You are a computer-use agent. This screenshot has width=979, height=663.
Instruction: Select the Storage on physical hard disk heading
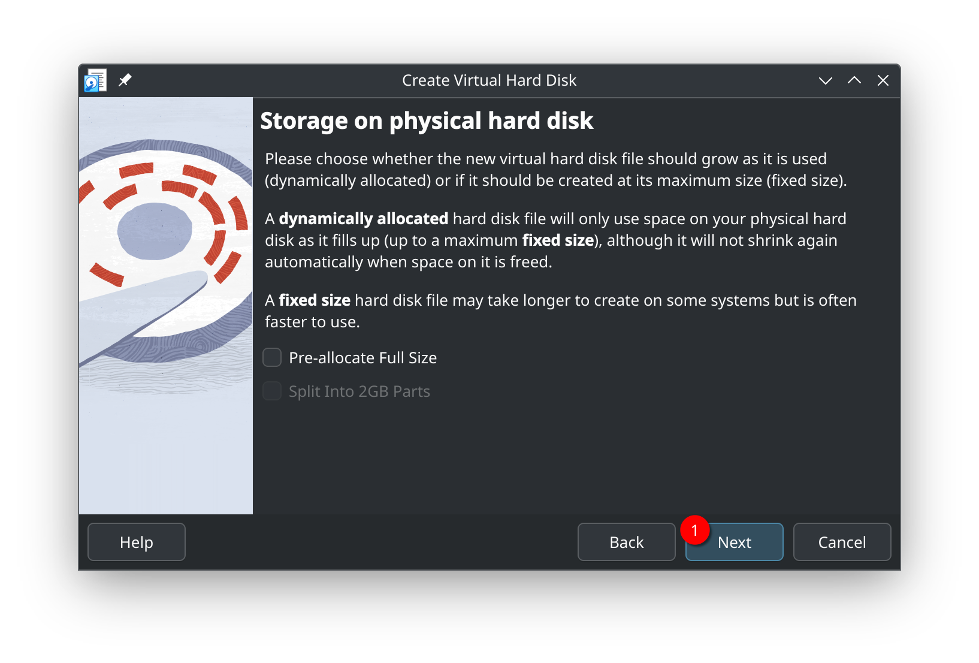point(427,120)
